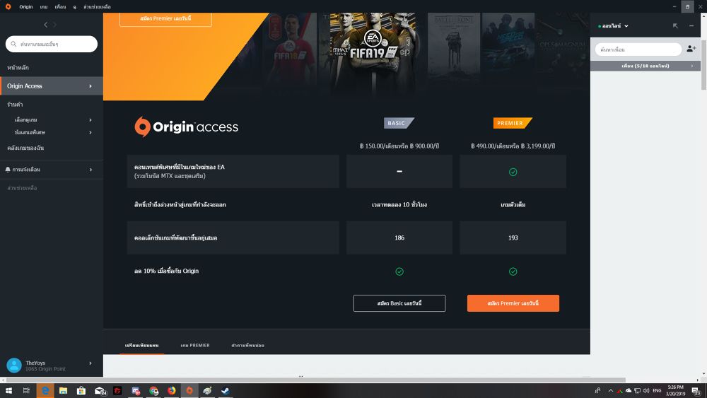Expand the Origin Access sidebar item
The width and height of the screenshot is (707, 398).
90,86
